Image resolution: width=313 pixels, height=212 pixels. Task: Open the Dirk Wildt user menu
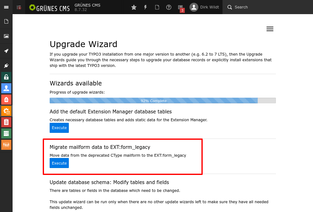(x=204, y=7)
